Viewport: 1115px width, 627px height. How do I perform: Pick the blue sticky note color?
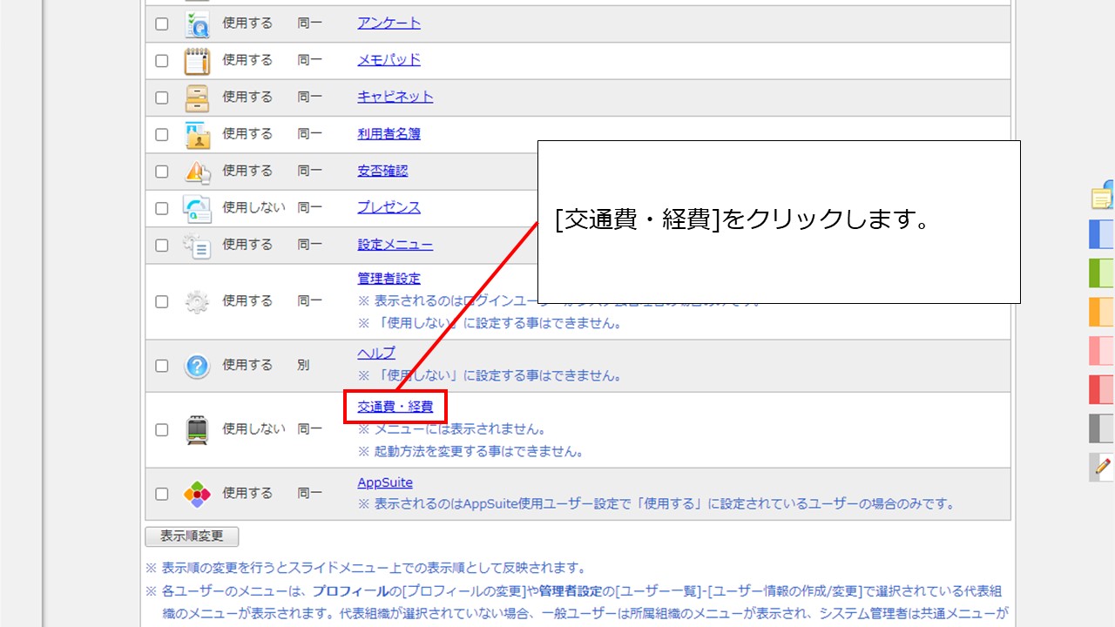1102,235
